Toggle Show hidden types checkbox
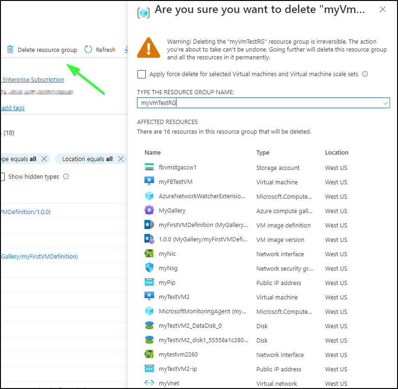Image resolution: width=398 pixels, height=389 pixels. point(2,176)
